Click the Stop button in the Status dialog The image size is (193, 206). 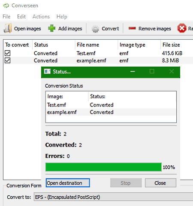coord(126,183)
